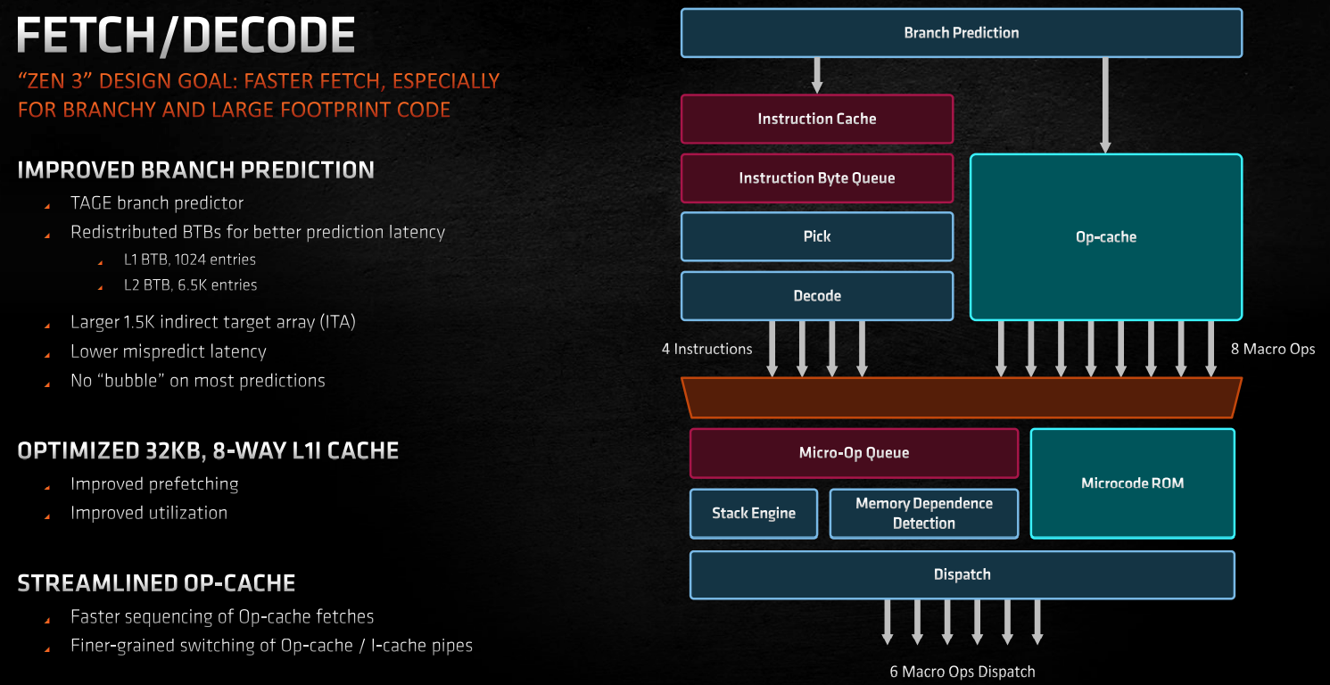
Task: Click the "ZEN 3" design goal subtitle
Action: 259,95
